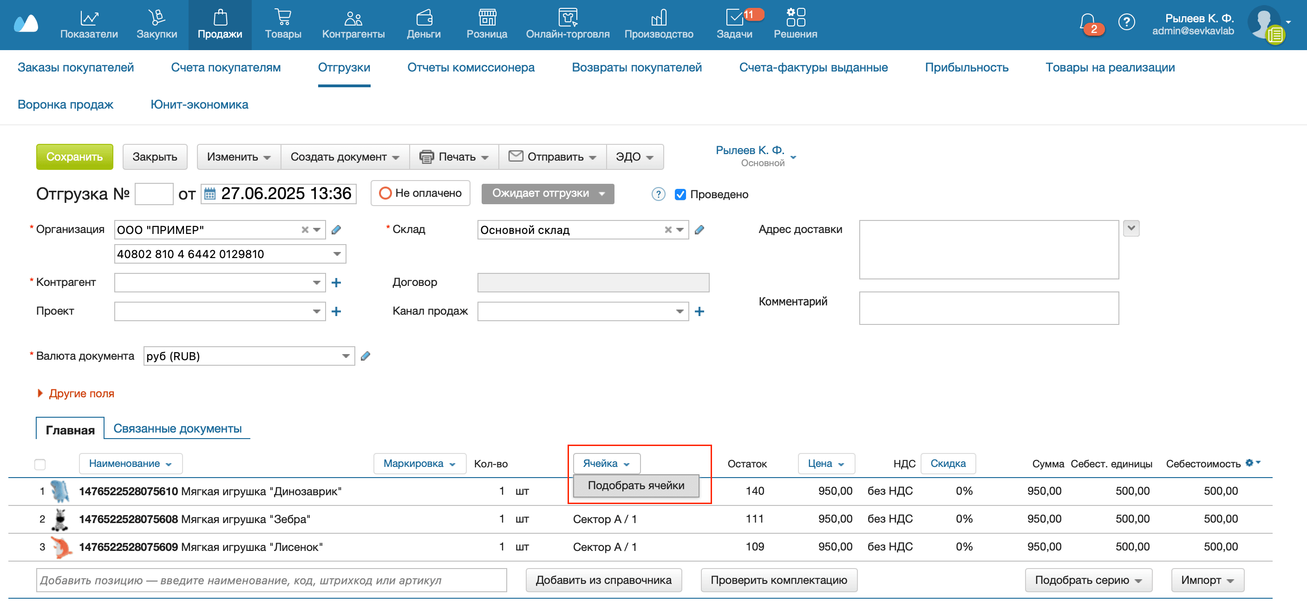Open the Ожидает отгрузки status dropdown
This screenshot has height=608, width=1307.
pyautogui.click(x=548, y=193)
